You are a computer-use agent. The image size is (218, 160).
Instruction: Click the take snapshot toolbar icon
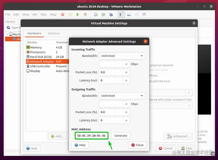(96, 15)
